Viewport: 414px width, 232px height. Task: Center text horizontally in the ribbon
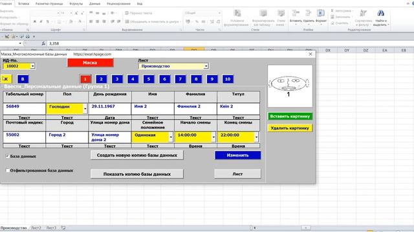pos(98,21)
